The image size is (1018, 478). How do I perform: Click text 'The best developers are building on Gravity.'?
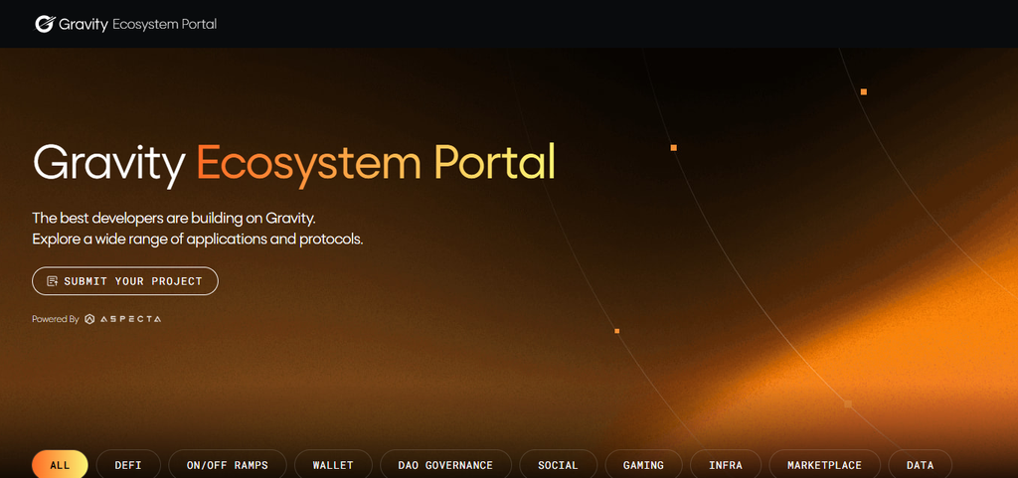(x=174, y=218)
